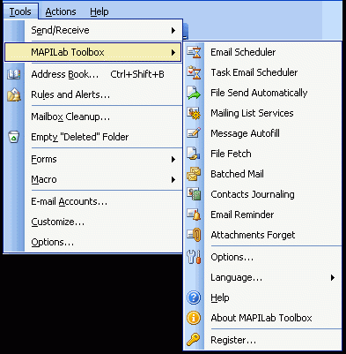
Task: Click the orange About info icon
Action: pos(194,318)
